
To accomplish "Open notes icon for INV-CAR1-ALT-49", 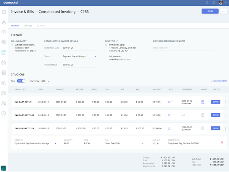I will coord(203,102).
